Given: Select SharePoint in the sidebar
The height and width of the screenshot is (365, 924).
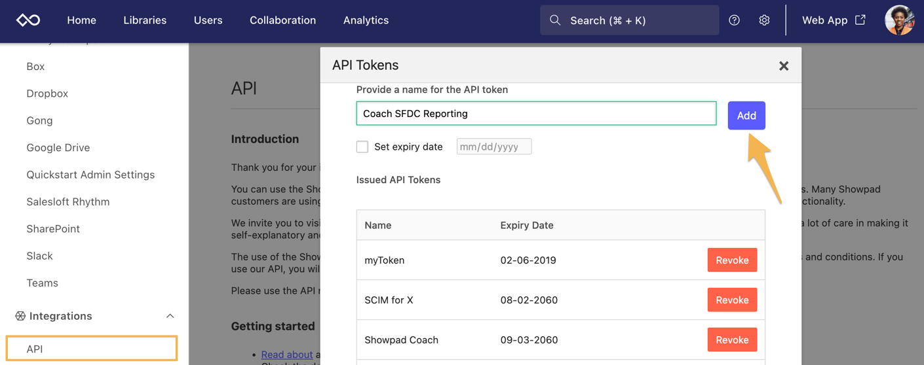Looking at the screenshot, I should tap(53, 229).
